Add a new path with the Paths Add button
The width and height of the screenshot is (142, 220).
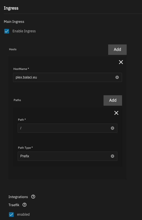[x=113, y=100]
